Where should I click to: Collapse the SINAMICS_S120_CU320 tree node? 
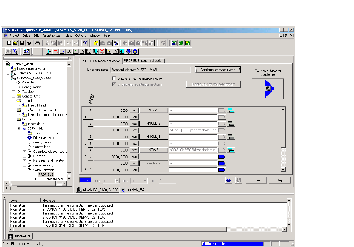click(8, 78)
